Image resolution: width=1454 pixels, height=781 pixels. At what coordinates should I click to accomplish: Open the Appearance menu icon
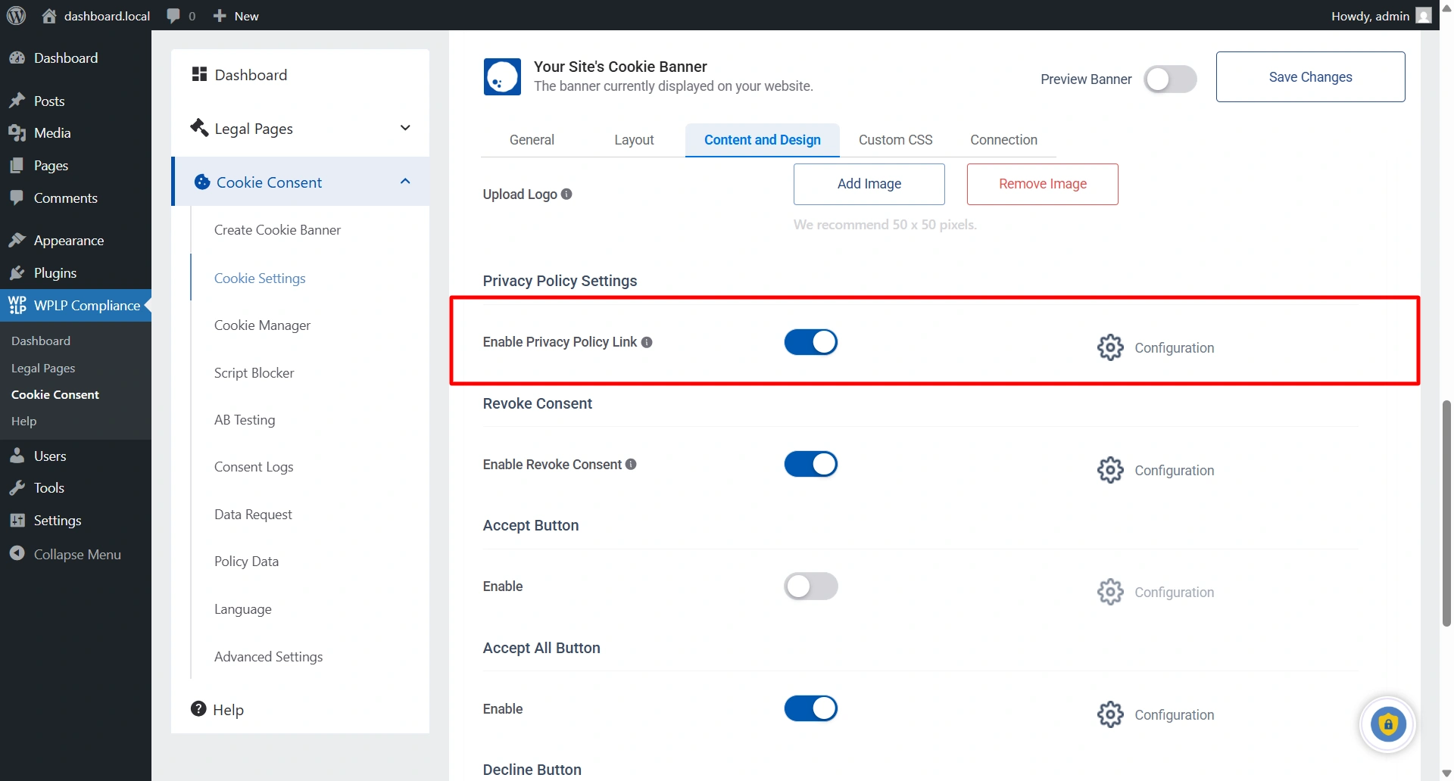(18, 240)
